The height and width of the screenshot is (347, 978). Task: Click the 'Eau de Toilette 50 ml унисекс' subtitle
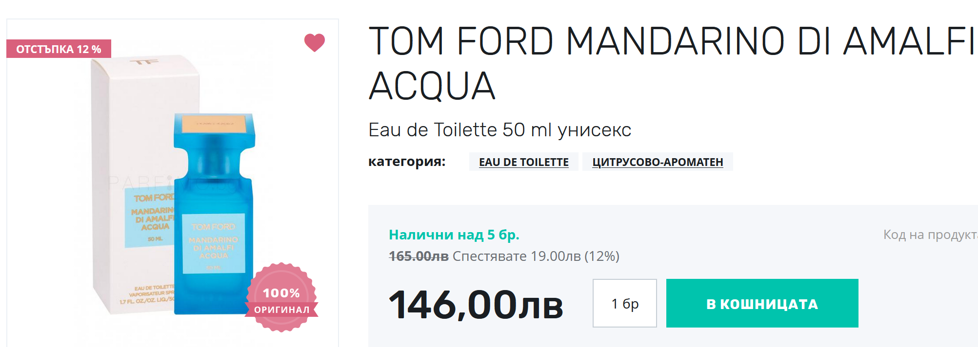499,130
